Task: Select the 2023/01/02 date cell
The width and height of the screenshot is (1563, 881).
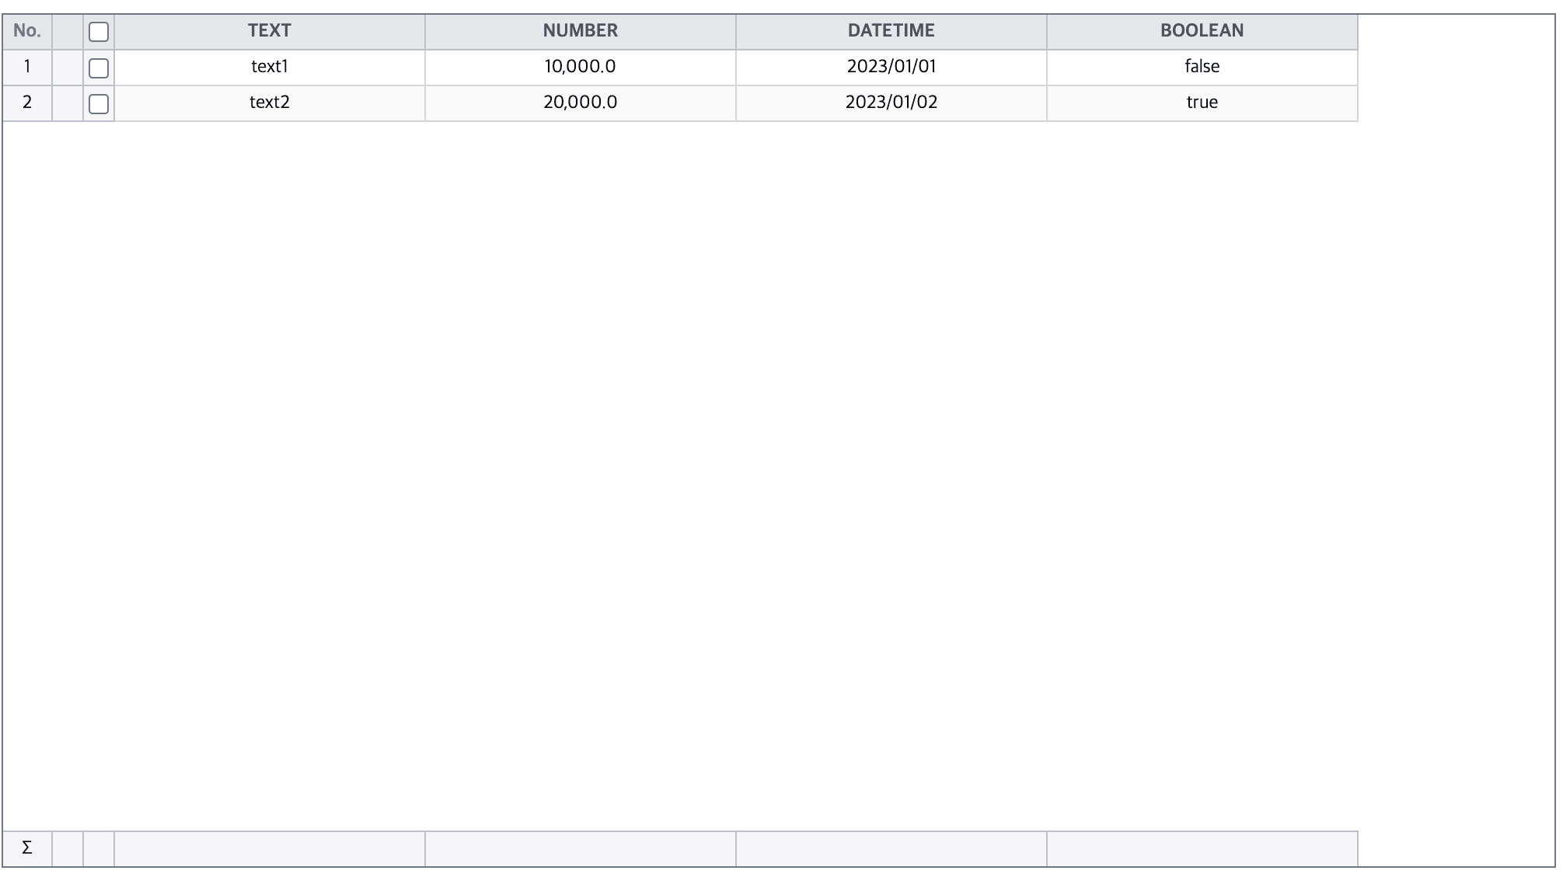Action: tap(891, 103)
